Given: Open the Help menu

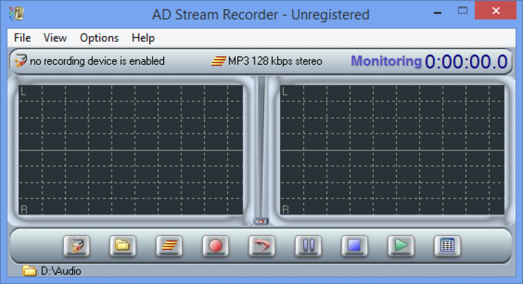Looking at the screenshot, I should 143,38.
